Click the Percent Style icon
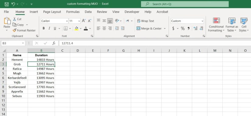 coord(183,28)
